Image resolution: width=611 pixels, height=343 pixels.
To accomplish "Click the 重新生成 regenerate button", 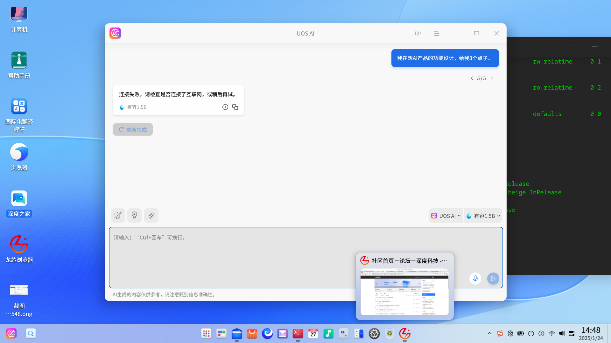I will pyautogui.click(x=133, y=130).
